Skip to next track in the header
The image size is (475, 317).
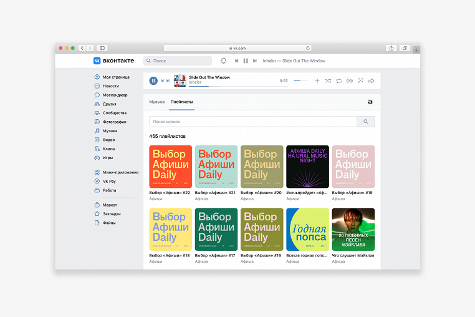coord(255,61)
